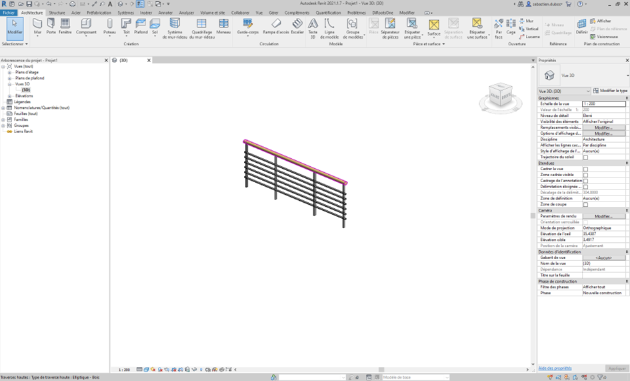The image size is (630, 381).
Task: Select the Mur (wall) tool
Action: (x=37, y=26)
